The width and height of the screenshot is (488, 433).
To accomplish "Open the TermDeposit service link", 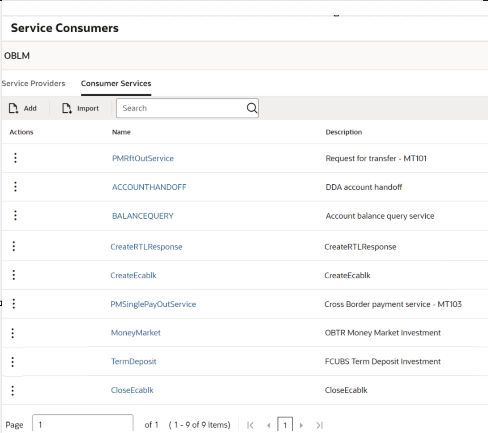I will [x=133, y=361].
